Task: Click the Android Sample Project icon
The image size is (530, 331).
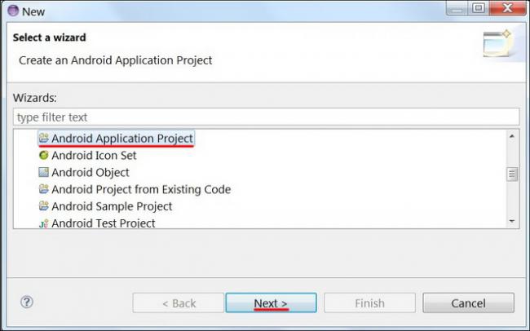Action: (x=44, y=206)
